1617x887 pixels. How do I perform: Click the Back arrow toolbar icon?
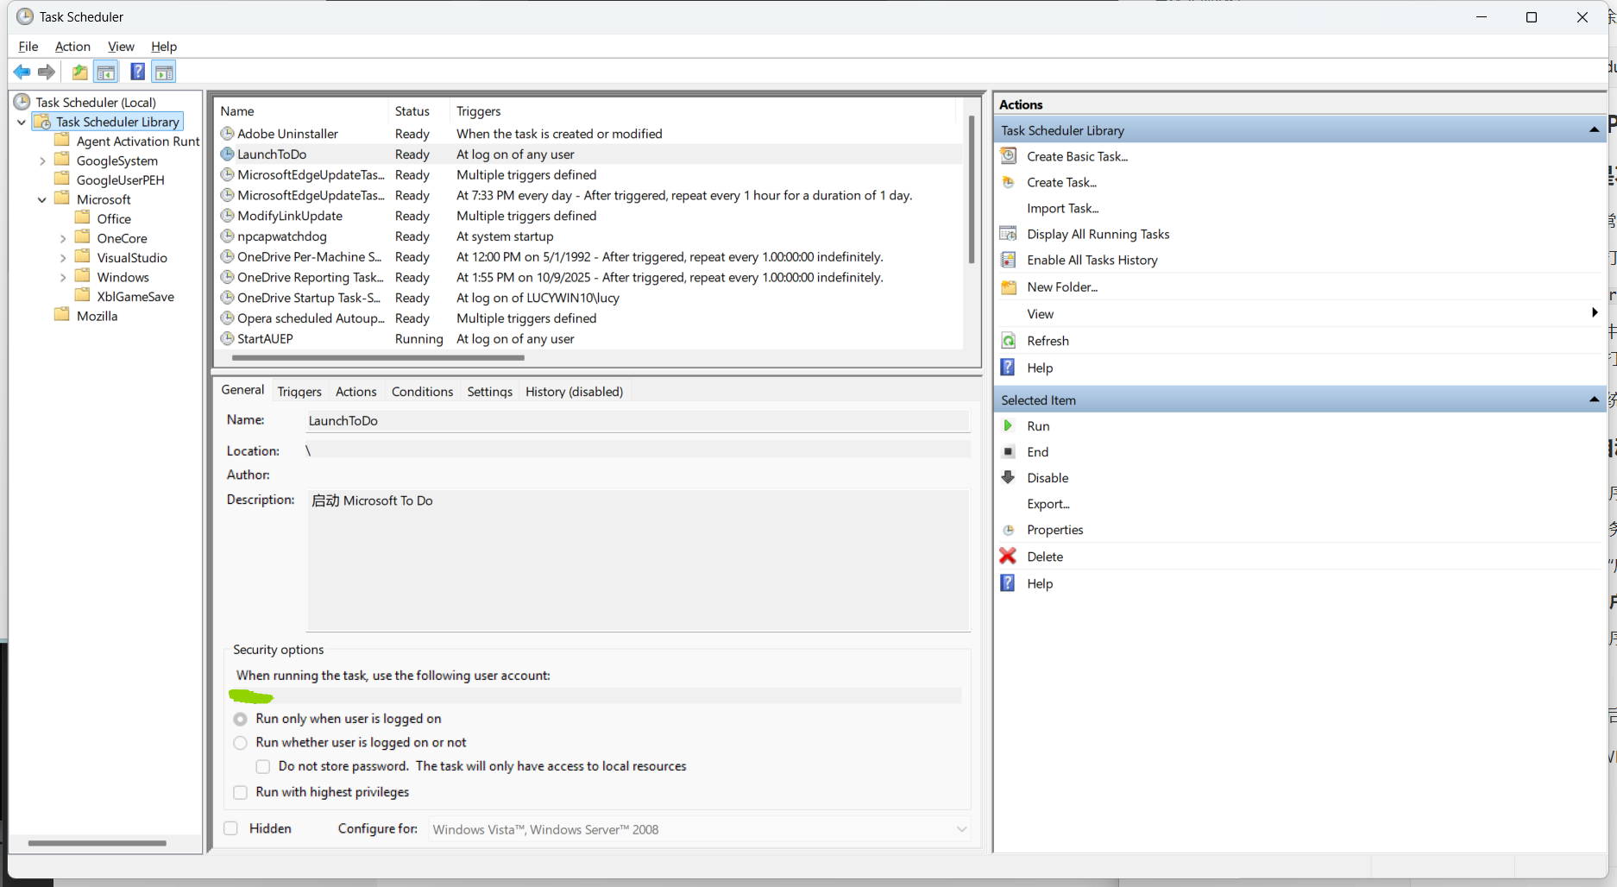point(22,72)
